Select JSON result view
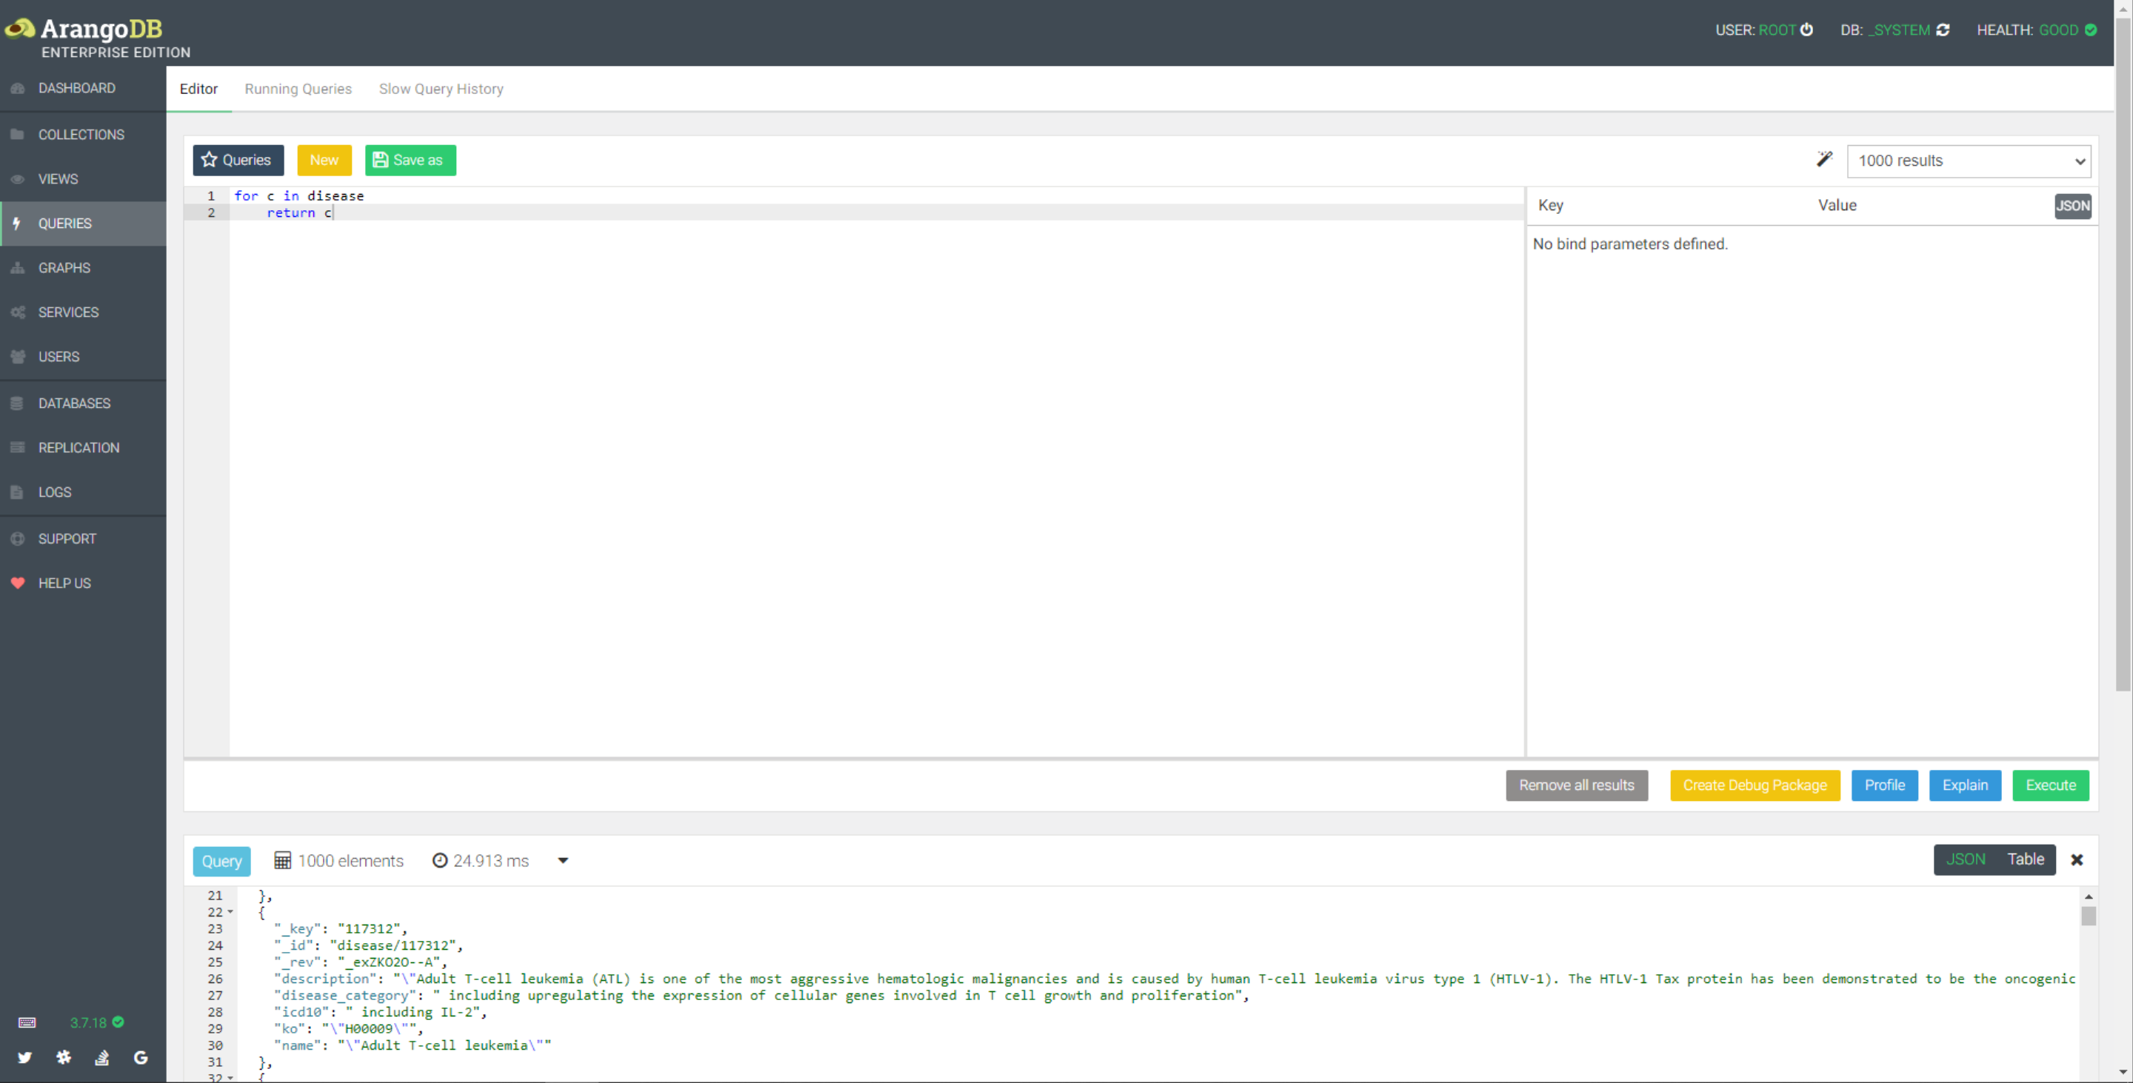Image resolution: width=2133 pixels, height=1083 pixels. pyautogui.click(x=1965, y=859)
